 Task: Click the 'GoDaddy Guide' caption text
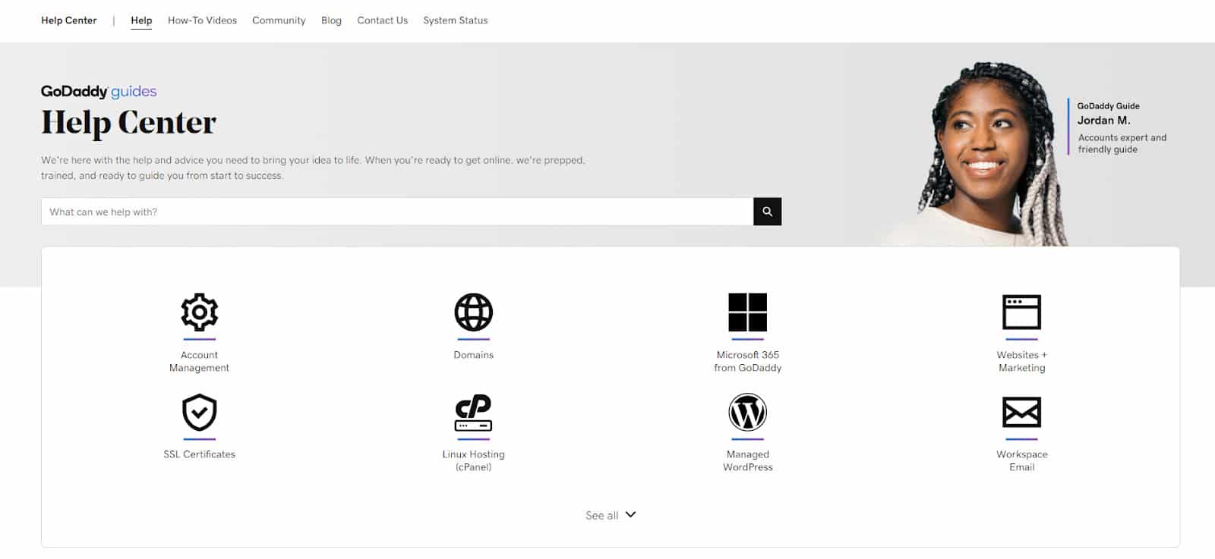(x=1108, y=106)
